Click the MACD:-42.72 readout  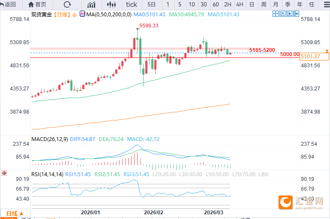pyautogui.click(x=143, y=139)
